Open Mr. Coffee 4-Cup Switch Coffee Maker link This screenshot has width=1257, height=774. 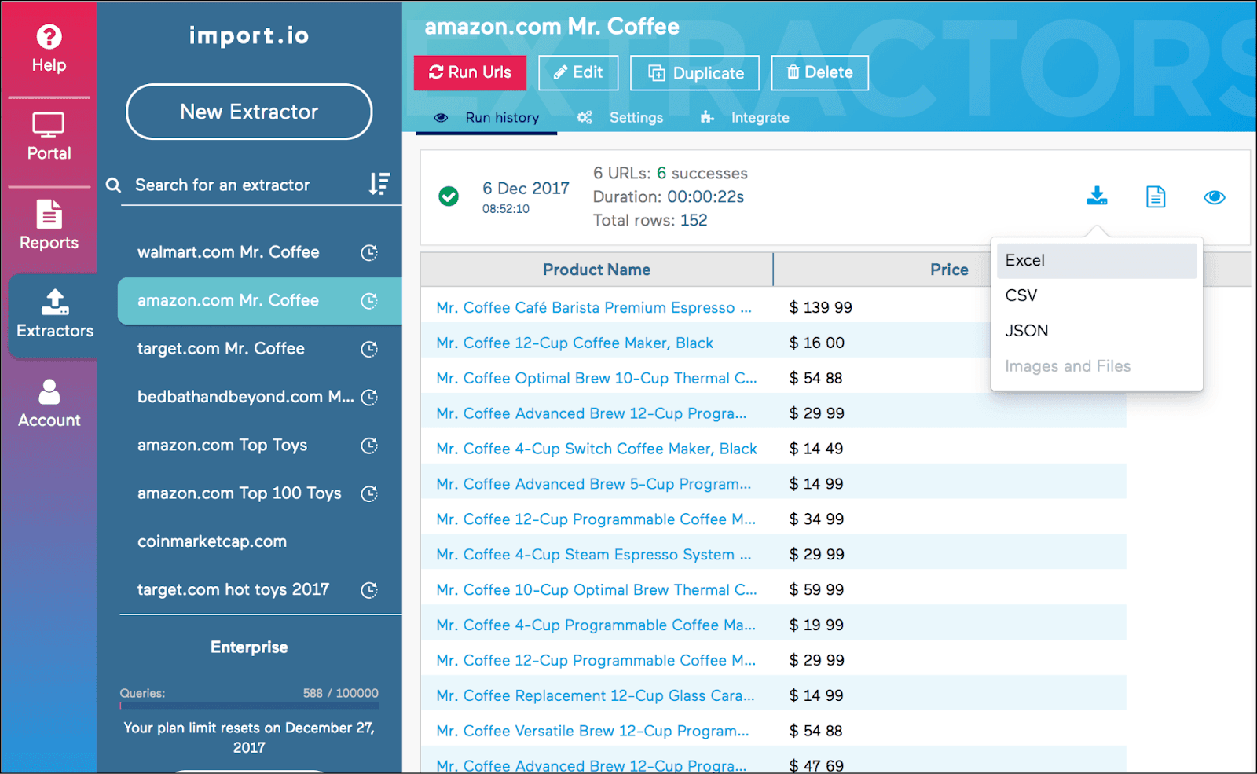[x=597, y=449]
